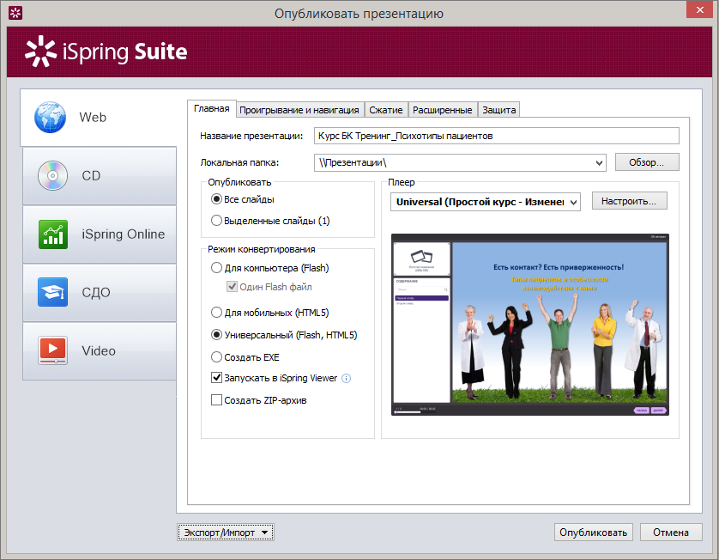Viewport: 719px width, 560px height.
Task: Choose Для мобильных (HTML5) mode
Action: [216, 313]
